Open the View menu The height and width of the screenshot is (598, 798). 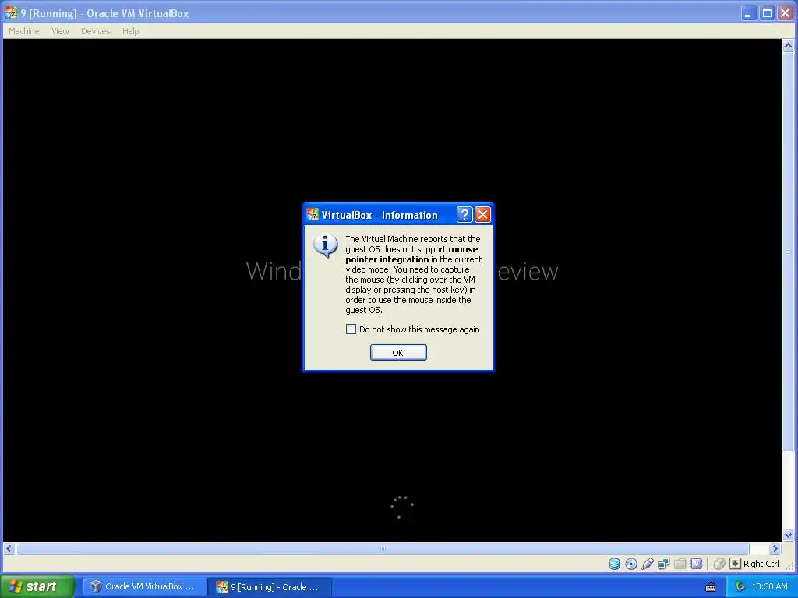pos(60,31)
